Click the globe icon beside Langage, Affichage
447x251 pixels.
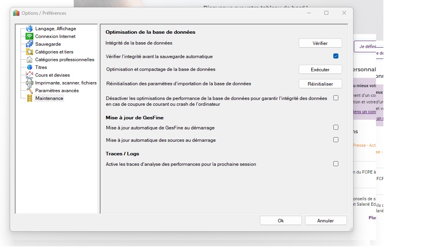[29, 29]
